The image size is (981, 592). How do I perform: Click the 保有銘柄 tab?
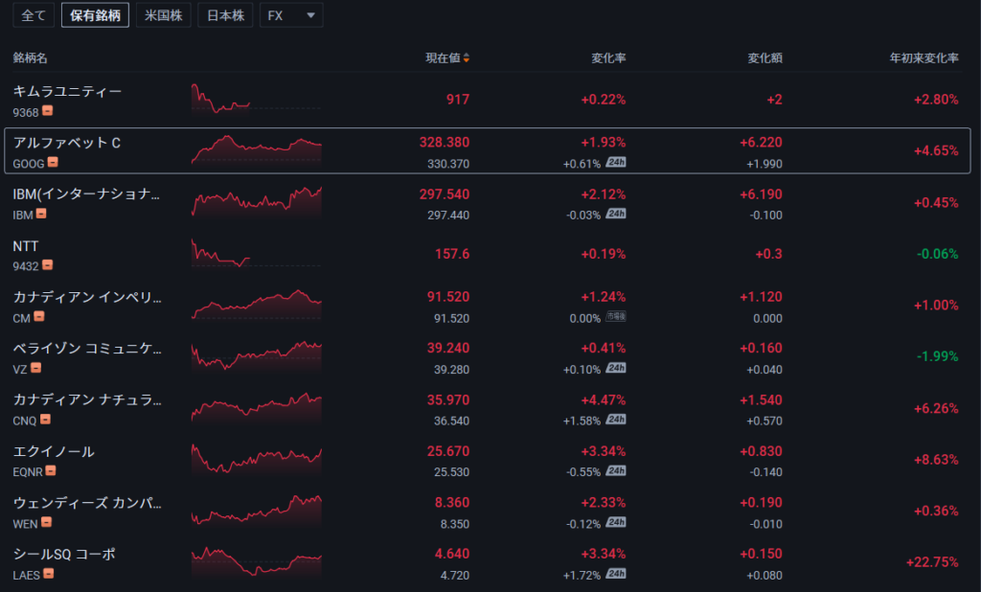point(95,15)
